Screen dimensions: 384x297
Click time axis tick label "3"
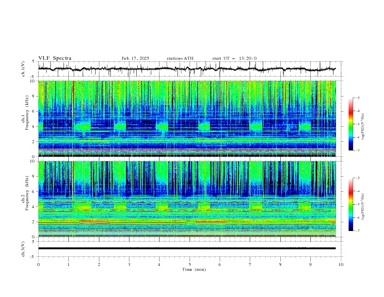[x=129, y=264]
